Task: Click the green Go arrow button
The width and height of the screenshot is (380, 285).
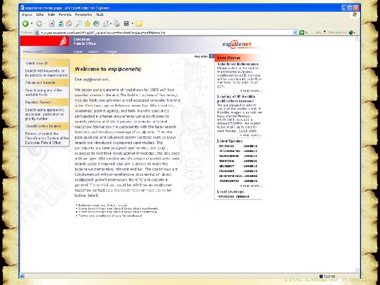Action: [301, 33]
